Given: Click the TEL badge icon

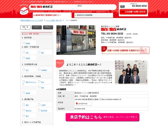Looking at the screenshot, I should tap(122, 6).
